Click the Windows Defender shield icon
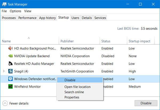The height and width of the screenshot is (110, 160). pos(10,79)
